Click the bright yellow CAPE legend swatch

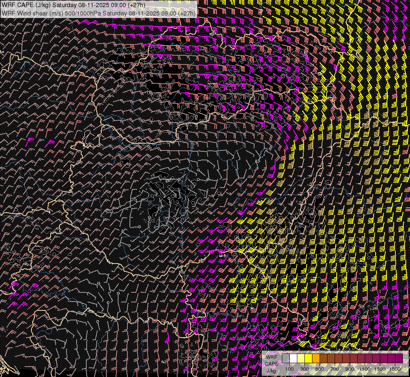tap(308, 358)
